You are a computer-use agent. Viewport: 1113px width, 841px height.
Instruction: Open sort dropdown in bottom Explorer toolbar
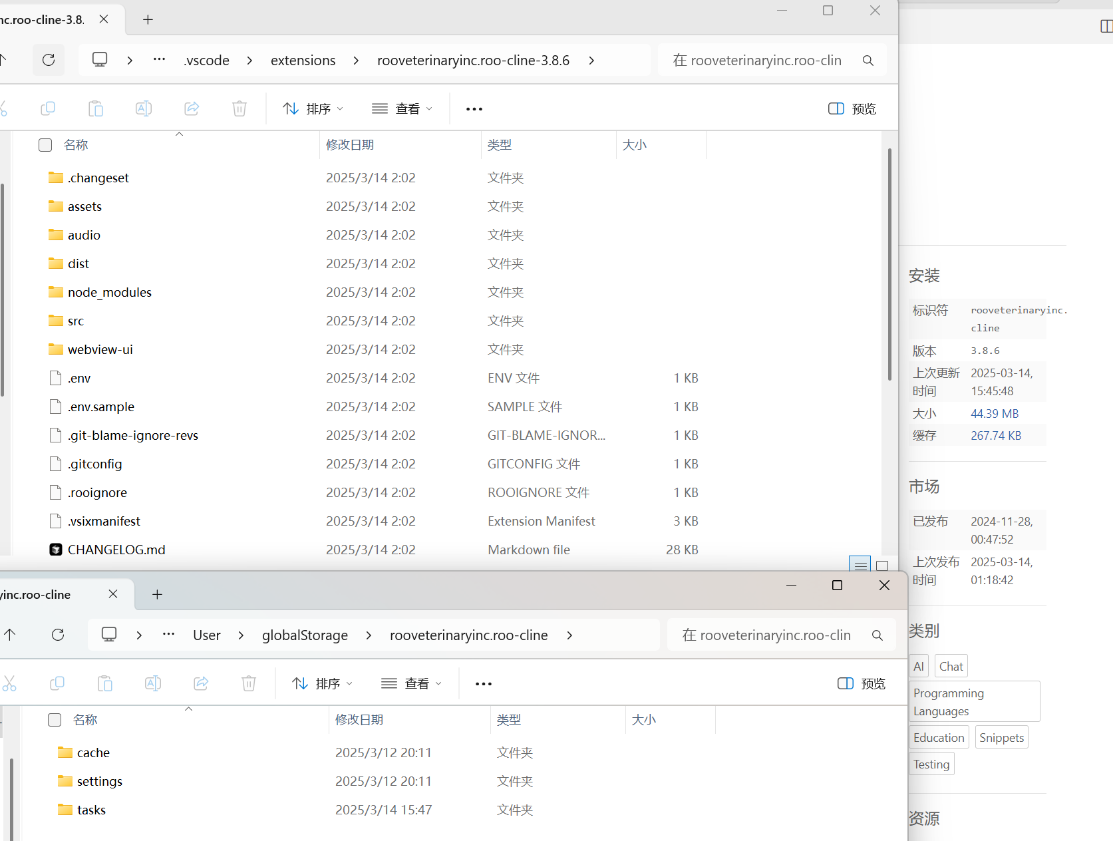pos(322,683)
